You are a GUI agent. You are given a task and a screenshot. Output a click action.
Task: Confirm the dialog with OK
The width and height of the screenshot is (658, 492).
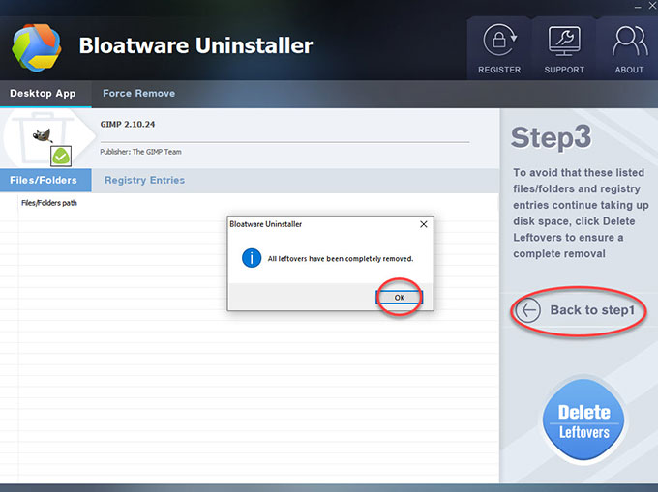coord(399,297)
